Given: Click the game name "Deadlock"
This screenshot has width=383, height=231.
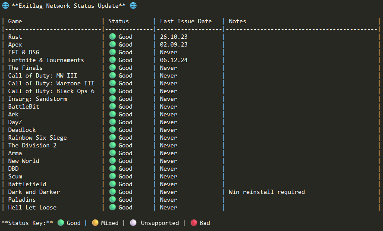Looking at the screenshot, I should [22, 130].
